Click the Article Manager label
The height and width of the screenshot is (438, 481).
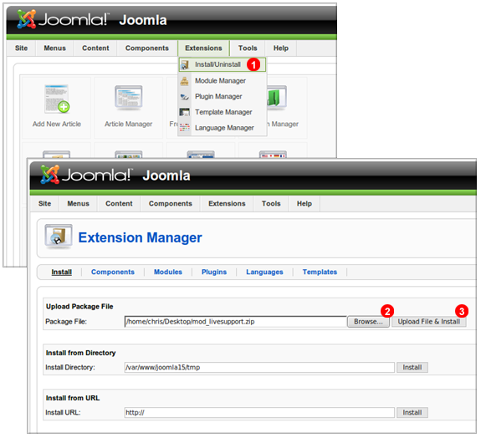(128, 124)
